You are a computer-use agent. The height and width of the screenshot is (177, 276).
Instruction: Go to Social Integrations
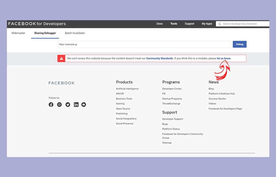pos(126,119)
